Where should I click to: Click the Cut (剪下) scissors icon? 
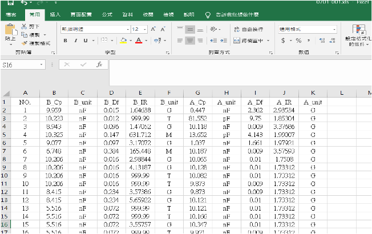[24, 26]
